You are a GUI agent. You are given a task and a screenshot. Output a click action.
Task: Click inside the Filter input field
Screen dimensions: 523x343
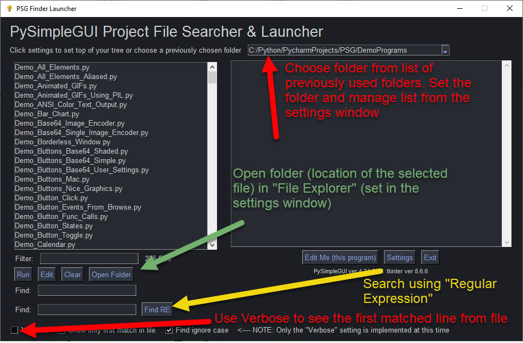pos(88,258)
